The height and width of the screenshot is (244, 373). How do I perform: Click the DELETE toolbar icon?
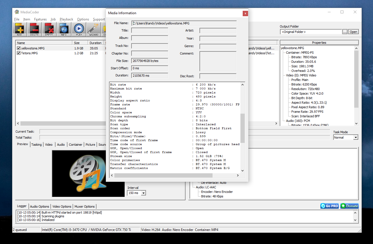click(x=34, y=30)
